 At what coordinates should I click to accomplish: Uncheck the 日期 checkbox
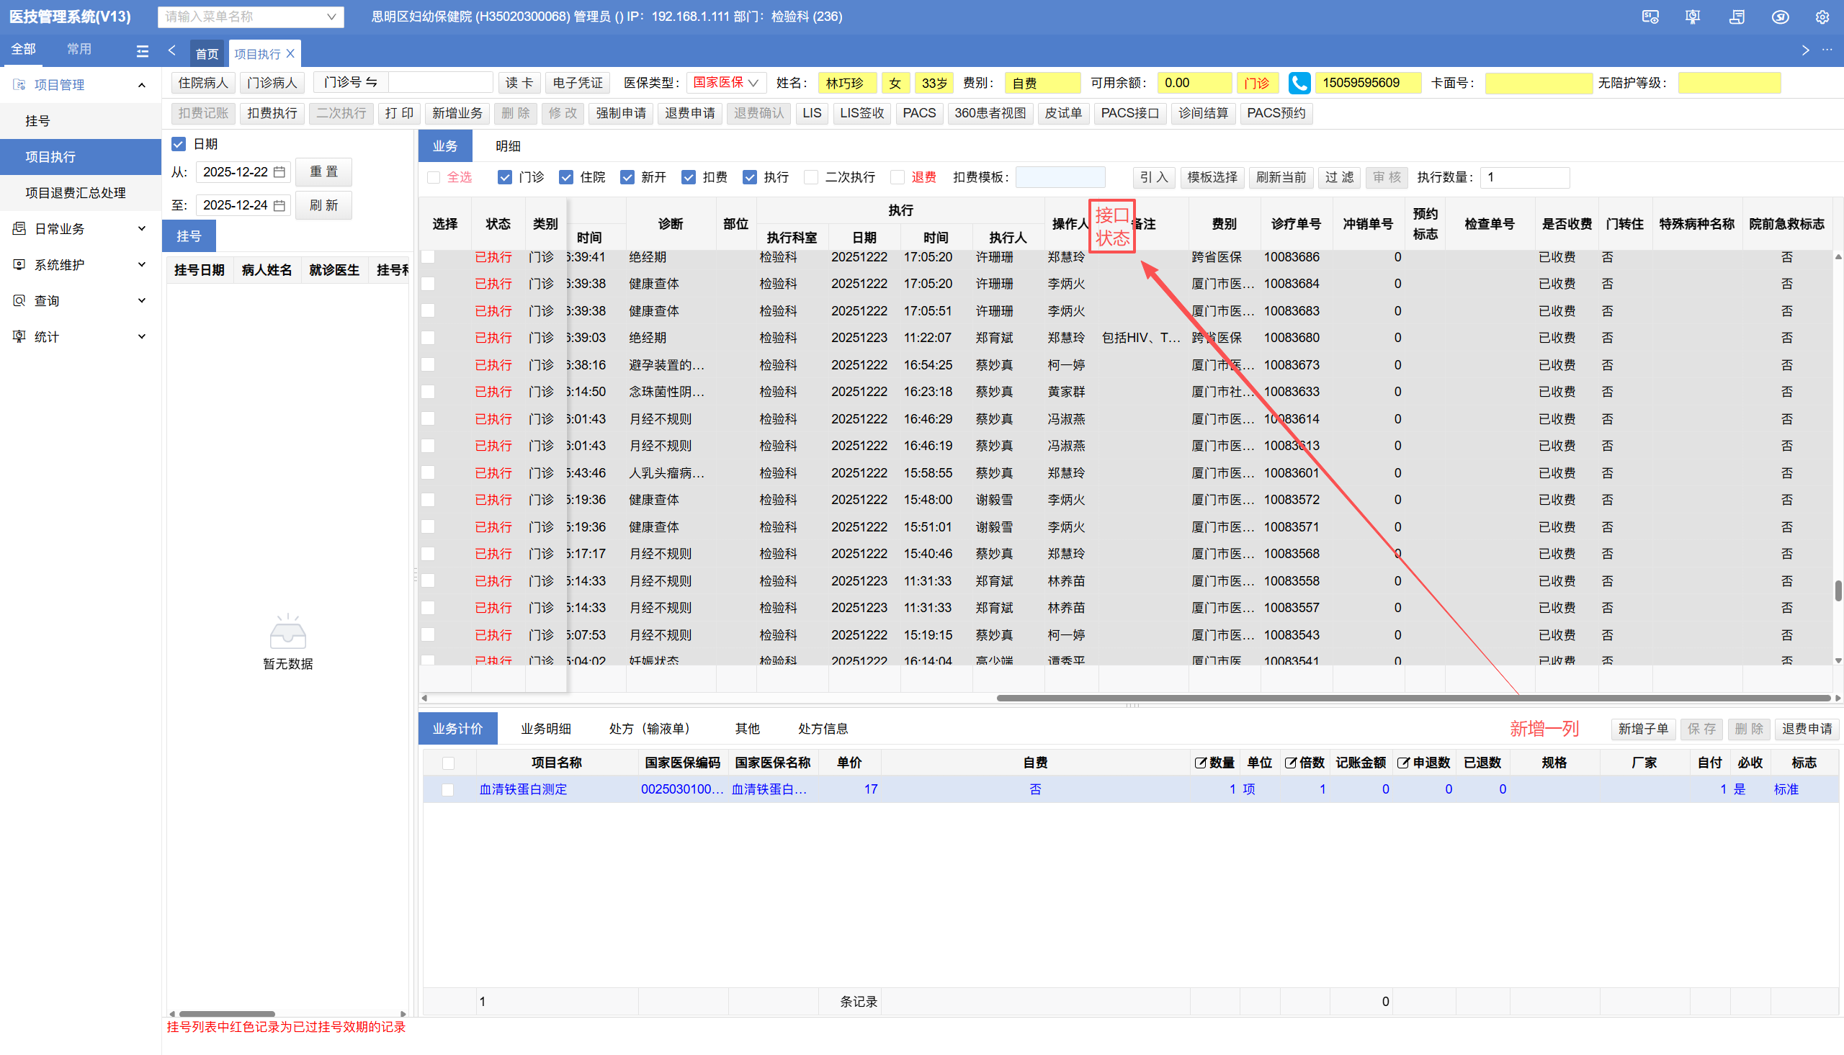(178, 144)
